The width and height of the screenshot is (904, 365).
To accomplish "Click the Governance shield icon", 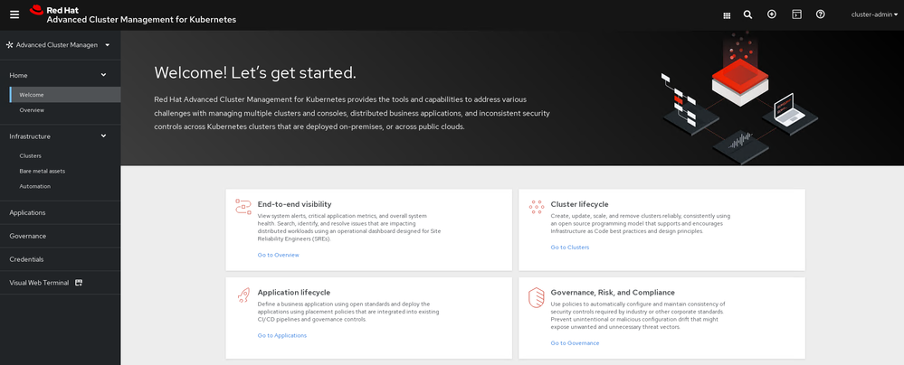I will 537,297.
